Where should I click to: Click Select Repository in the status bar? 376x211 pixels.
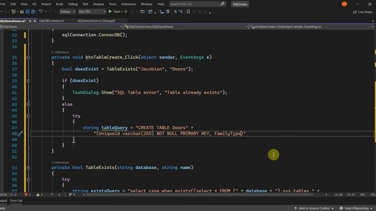click(x=357, y=209)
